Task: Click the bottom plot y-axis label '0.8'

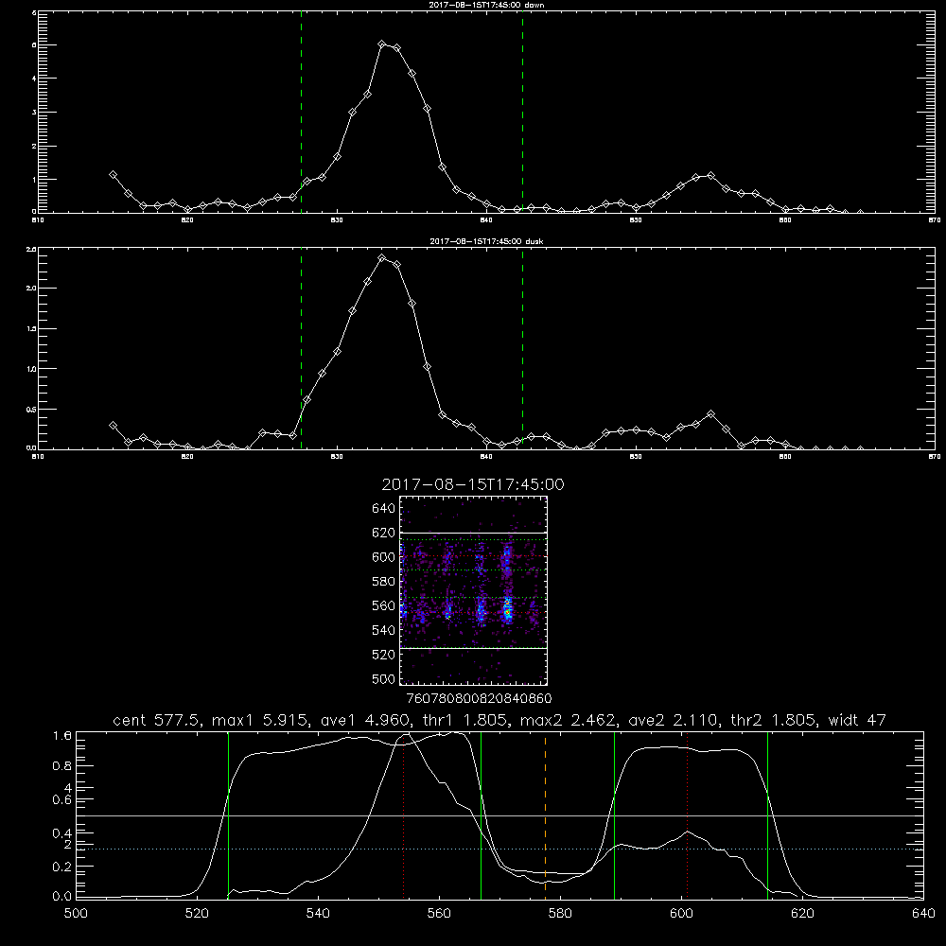Action: [x=62, y=765]
